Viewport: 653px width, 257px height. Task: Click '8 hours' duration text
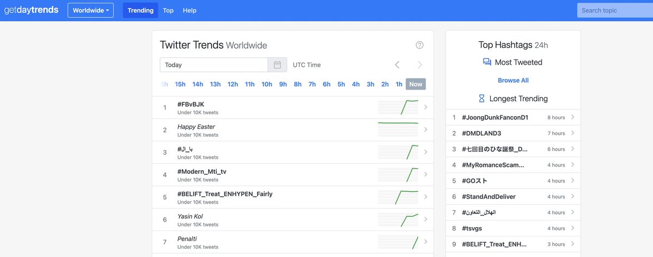[556, 118]
